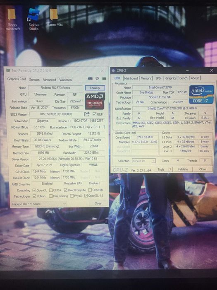Click the CPU-Z title bar app icon

click(x=114, y=70)
